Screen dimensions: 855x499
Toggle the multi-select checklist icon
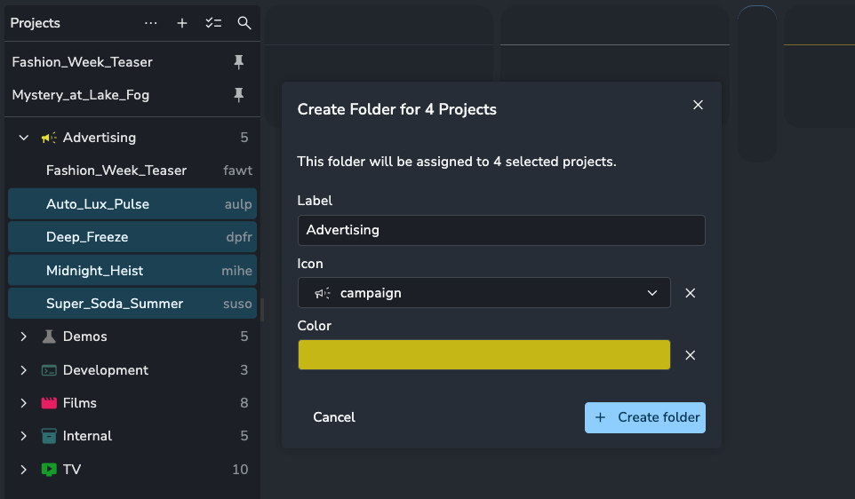[x=213, y=23]
